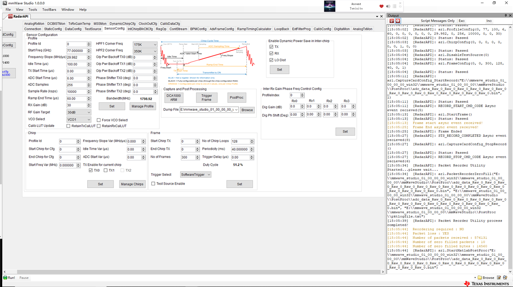The height and width of the screenshot is (287, 513).
Task: Click the red info icon in Output toolbar
Action: (398, 21)
